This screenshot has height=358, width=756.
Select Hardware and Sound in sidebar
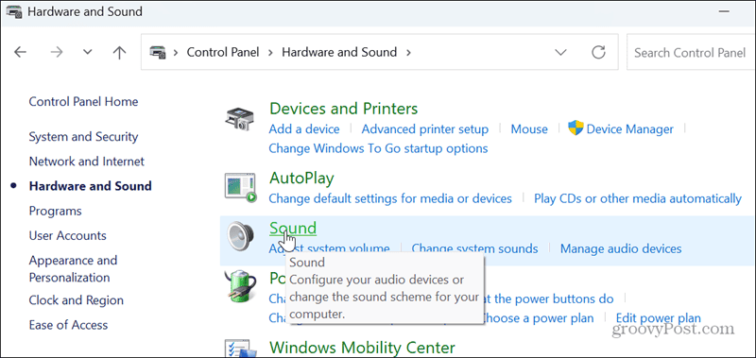tap(91, 186)
